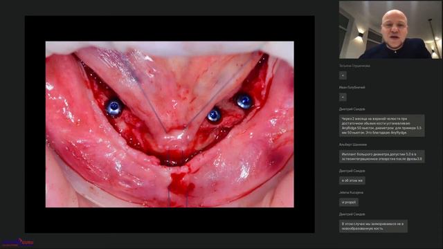Click sender name 'Альберт Шанияев' in chat
Screen dimensions: 443x249
[353, 145]
